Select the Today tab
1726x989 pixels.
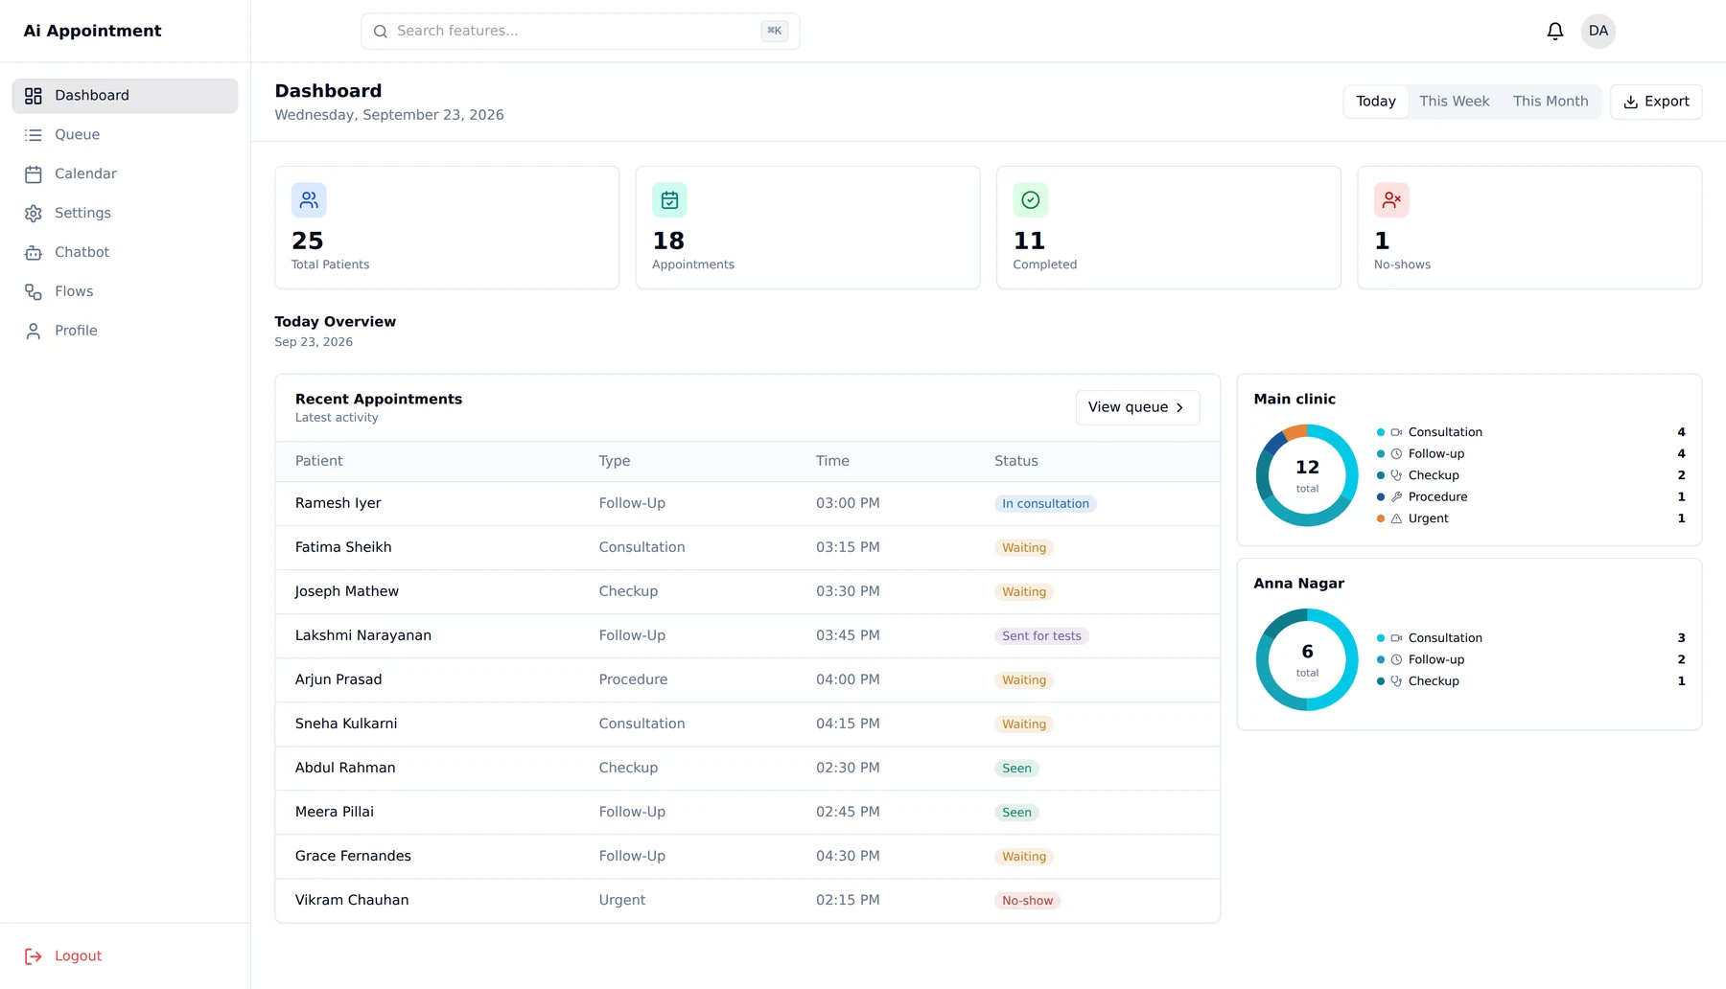(x=1375, y=102)
